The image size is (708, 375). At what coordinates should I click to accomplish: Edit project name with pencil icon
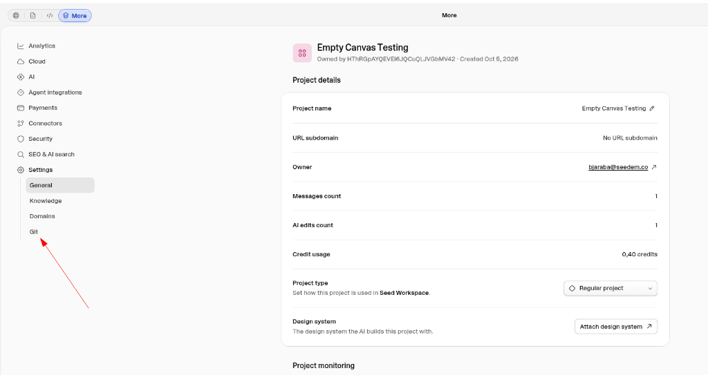(x=652, y=108)
